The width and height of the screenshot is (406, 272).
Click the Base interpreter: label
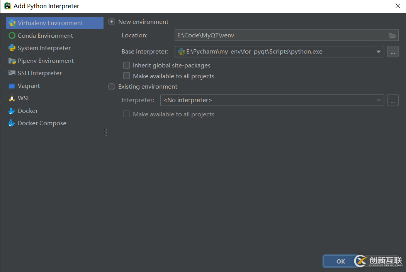(145, 52)
